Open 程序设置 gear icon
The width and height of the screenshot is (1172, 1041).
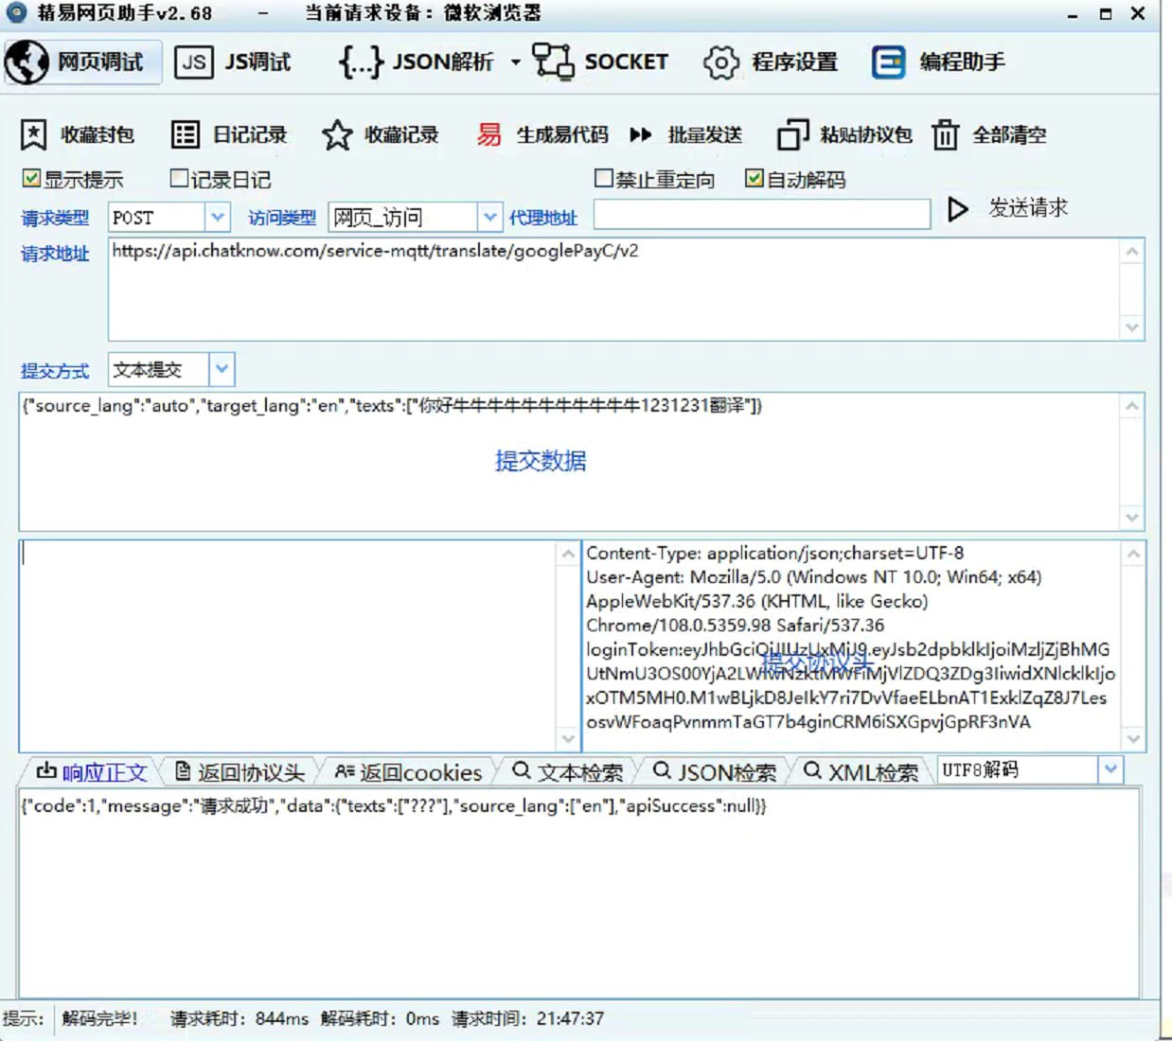[x=720, y=62]
